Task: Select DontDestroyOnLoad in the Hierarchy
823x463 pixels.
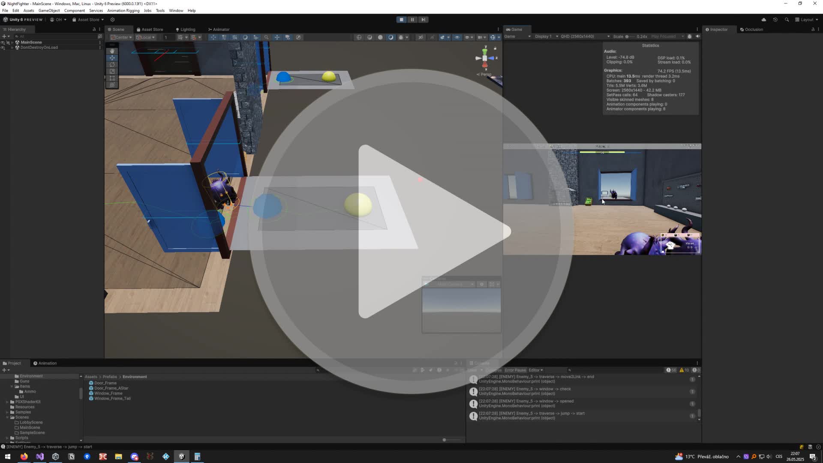Action: click(39, 48)
